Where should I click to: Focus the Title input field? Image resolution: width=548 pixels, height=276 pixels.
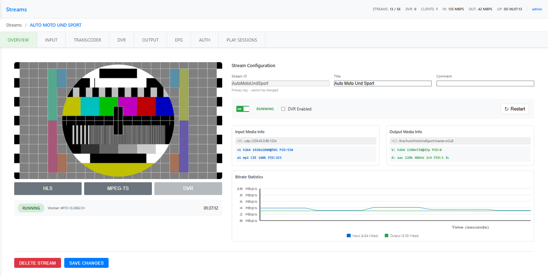tap(383, 83)
